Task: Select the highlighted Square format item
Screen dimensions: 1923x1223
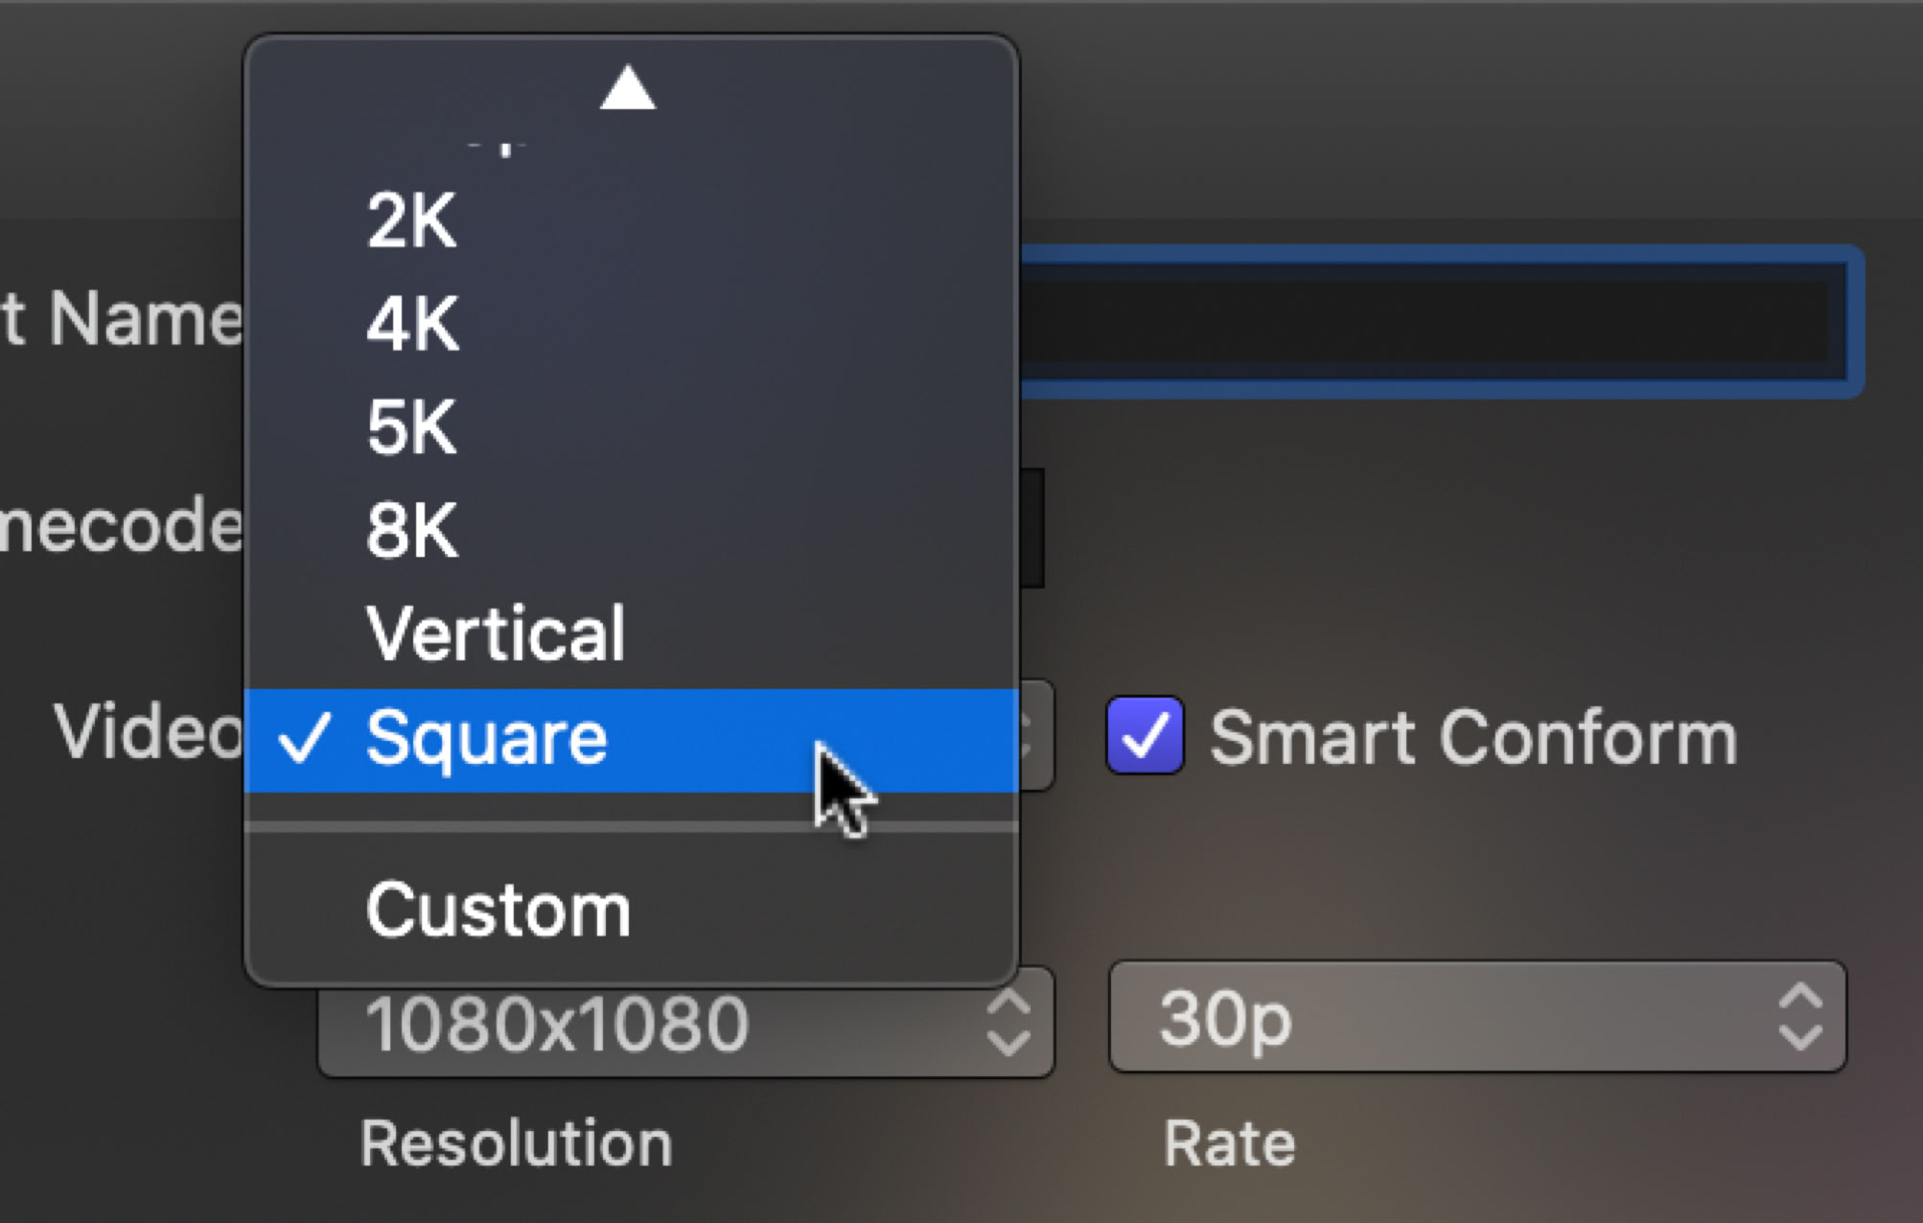Action: pyautogui.click(x=487, y=739)
